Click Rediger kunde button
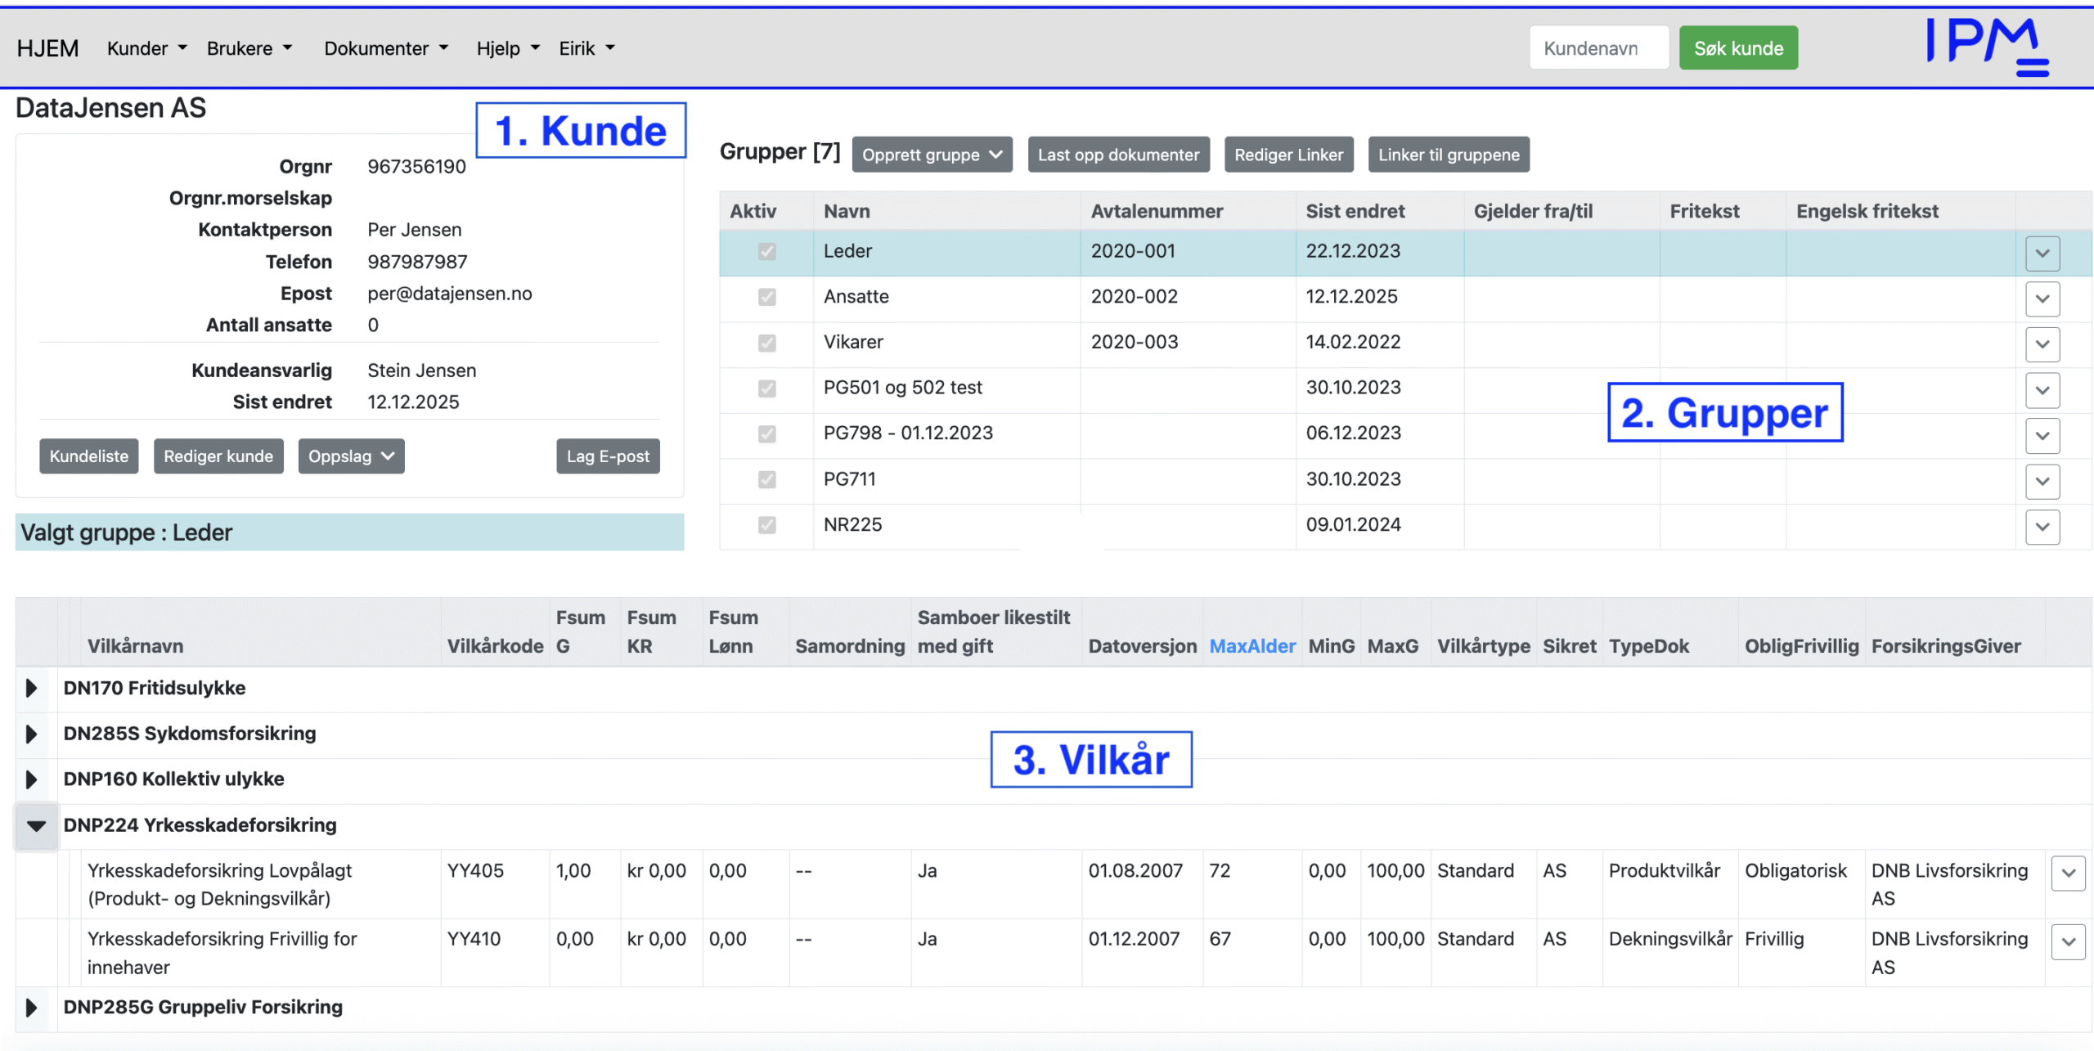Viewport: 2094px width, 1051px height. 218,456
